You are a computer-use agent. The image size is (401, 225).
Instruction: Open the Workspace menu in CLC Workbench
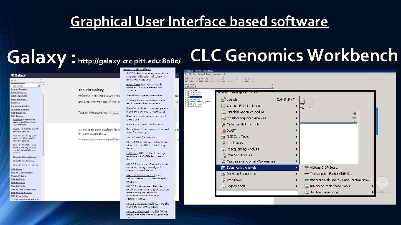[x=239, y=92]
